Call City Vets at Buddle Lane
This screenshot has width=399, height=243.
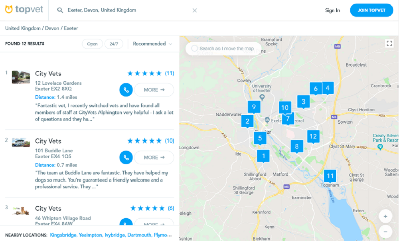pyautogui.click(x=126, y=157)
